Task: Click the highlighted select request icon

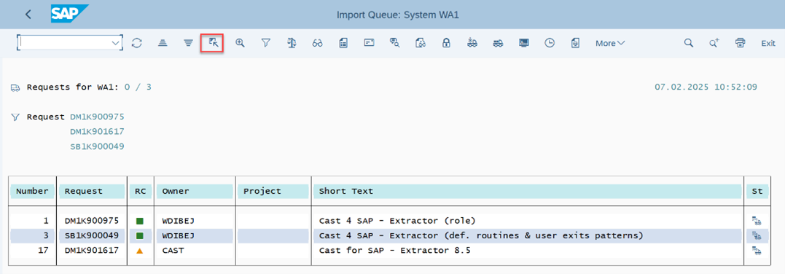Action: click(x=214, y=43)
